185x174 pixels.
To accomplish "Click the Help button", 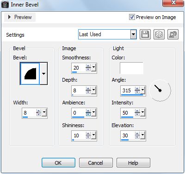I will click(133, 163).
